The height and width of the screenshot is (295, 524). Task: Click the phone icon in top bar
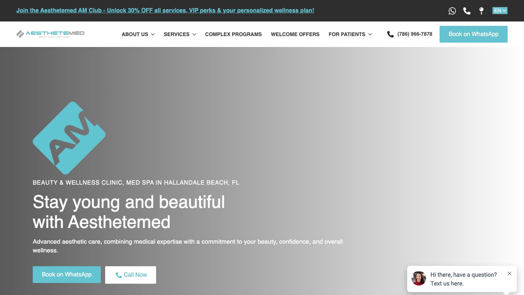(467, 11)
